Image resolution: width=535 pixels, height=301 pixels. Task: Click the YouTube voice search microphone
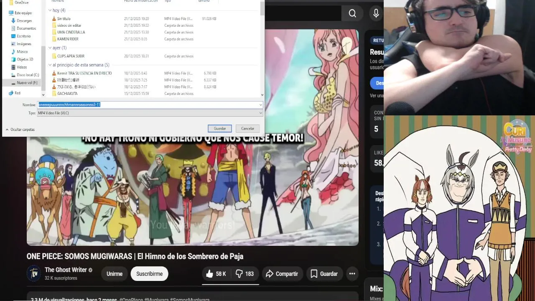pos(376,14)
